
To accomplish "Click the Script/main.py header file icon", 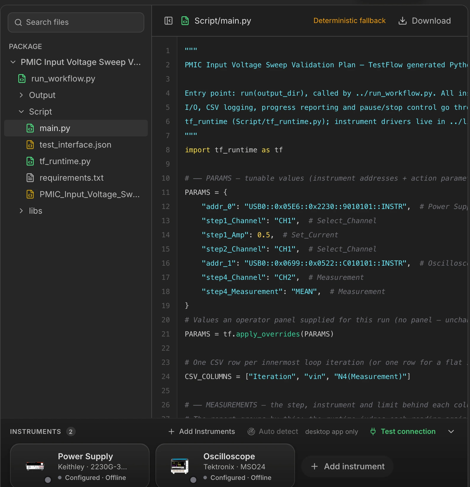I will (x=185, y=21).
